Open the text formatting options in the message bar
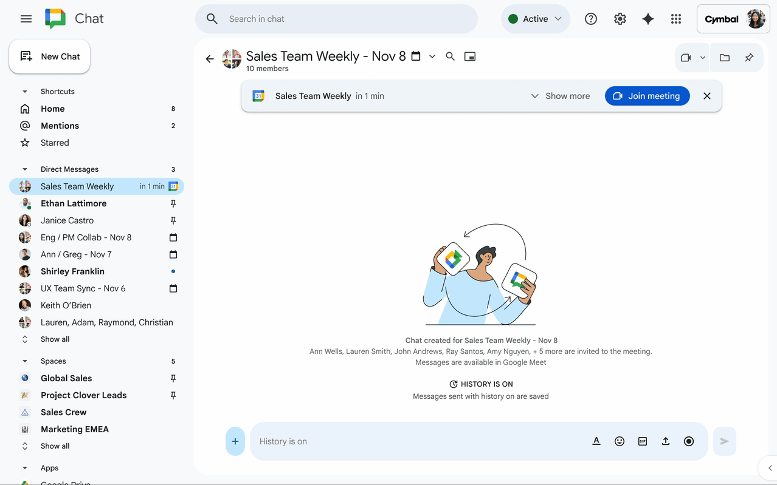This screenshot has height=485, width=777. pos(596,441)
